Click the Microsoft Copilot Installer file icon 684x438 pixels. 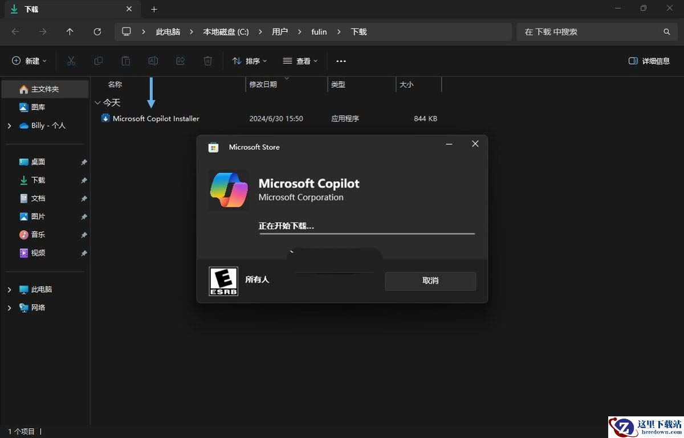point(105,118)
